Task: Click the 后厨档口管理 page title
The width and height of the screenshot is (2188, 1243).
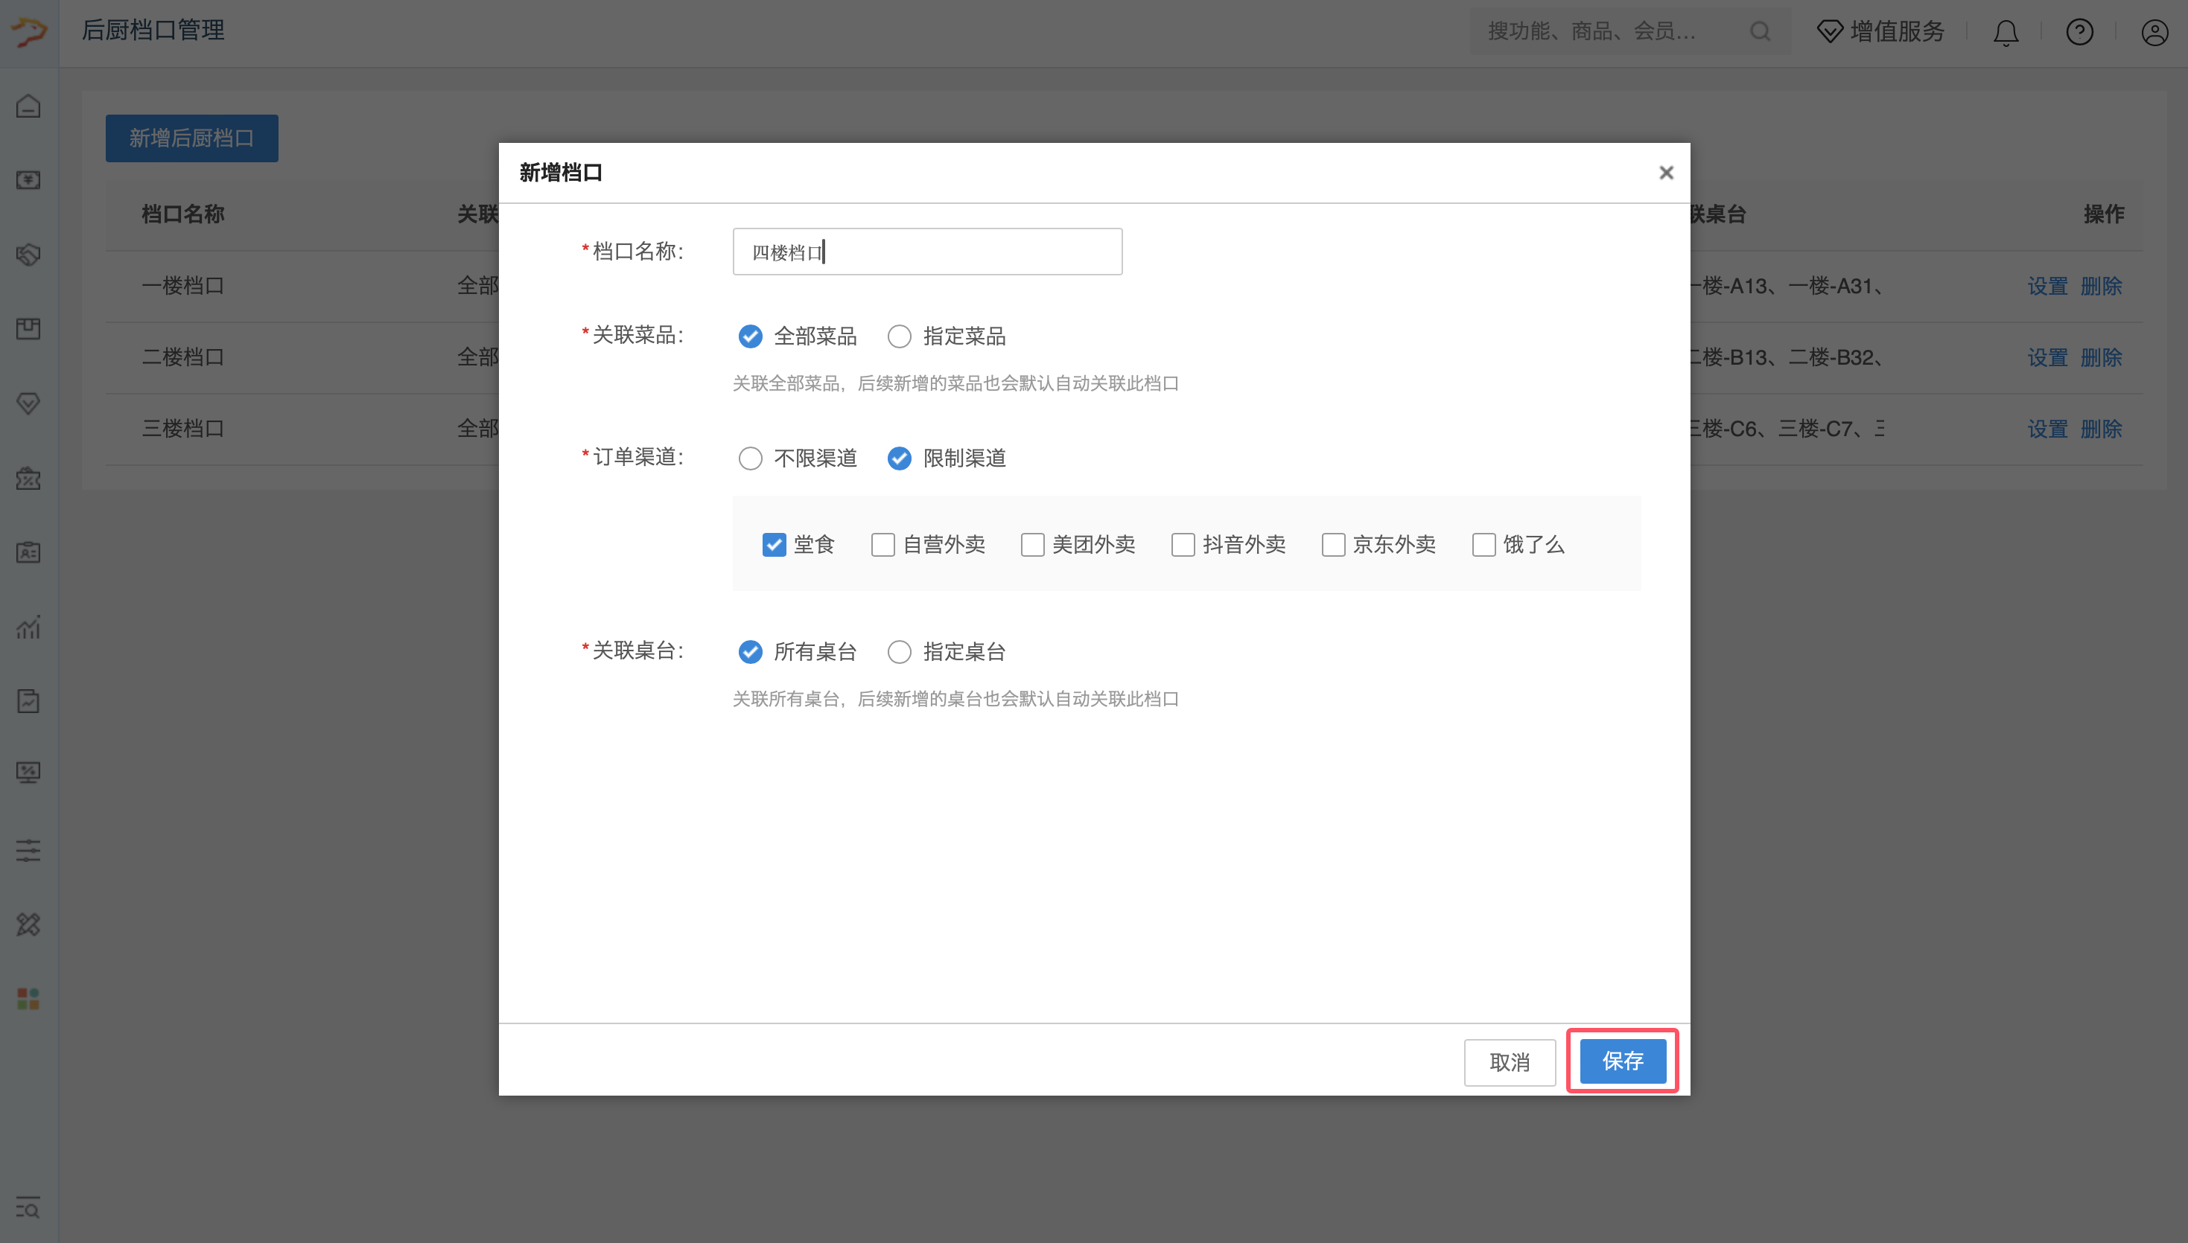Action: click(x=153, y=31)
